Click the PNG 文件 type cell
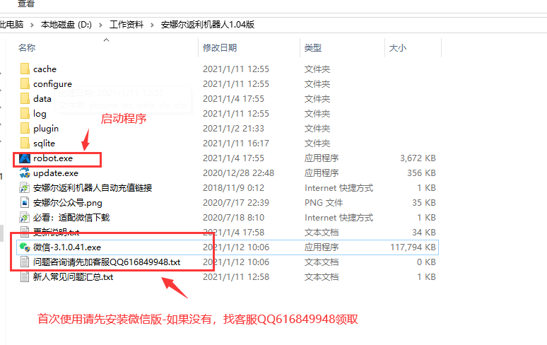 click(x=324, y=203)
